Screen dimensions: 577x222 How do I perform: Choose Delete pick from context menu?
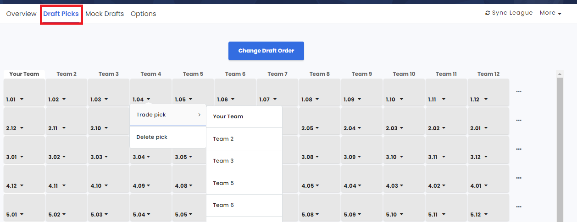pyautogui.click(x=168, y=137)
